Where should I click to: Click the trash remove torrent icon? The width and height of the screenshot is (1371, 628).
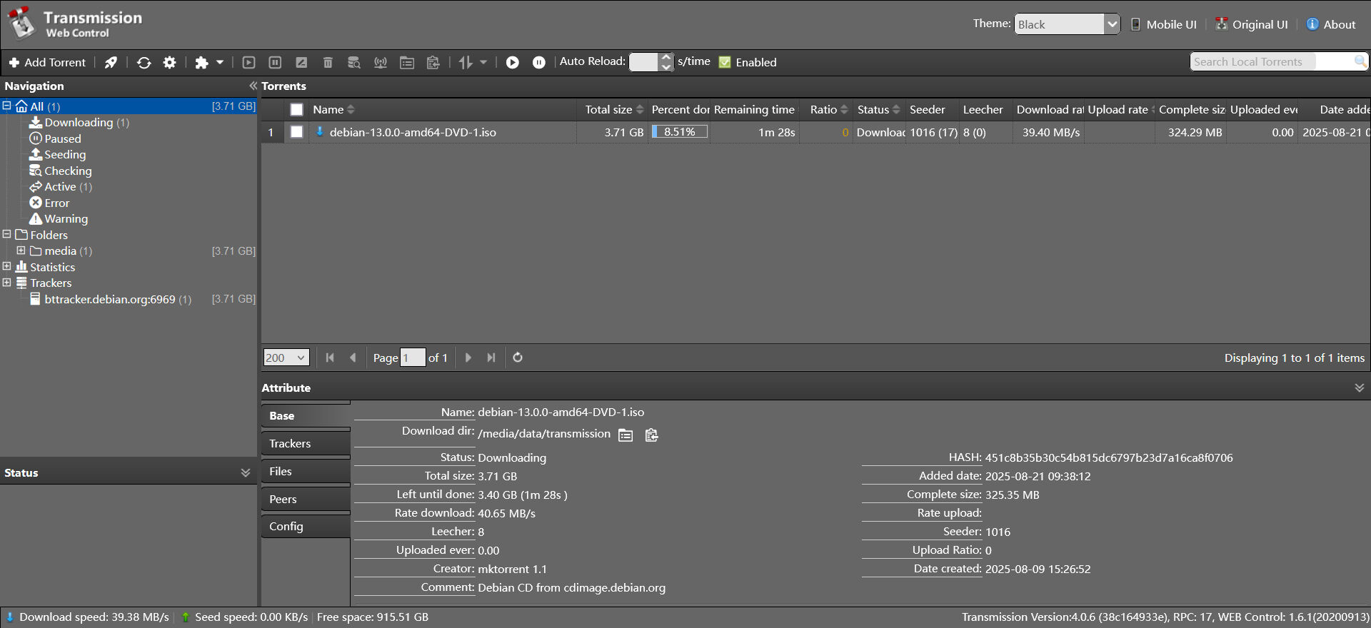coord(328,63)
